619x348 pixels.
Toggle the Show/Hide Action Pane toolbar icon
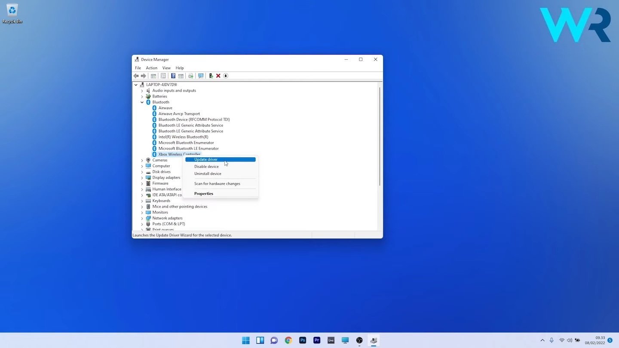[x=181, y=76]
